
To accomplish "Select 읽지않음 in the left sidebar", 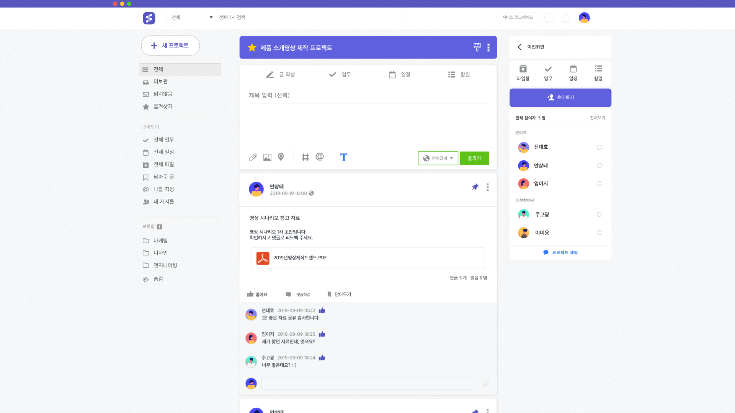I will pyautogui.click(x=163, y=94).
